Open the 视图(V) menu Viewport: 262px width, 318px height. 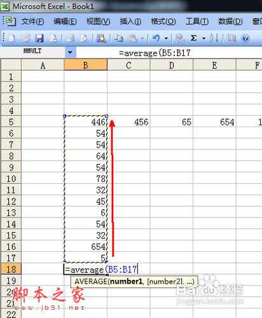(x=98, y=22)
